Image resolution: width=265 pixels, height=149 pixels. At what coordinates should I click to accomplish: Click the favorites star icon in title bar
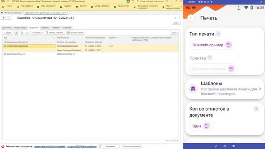click(137, 1)
